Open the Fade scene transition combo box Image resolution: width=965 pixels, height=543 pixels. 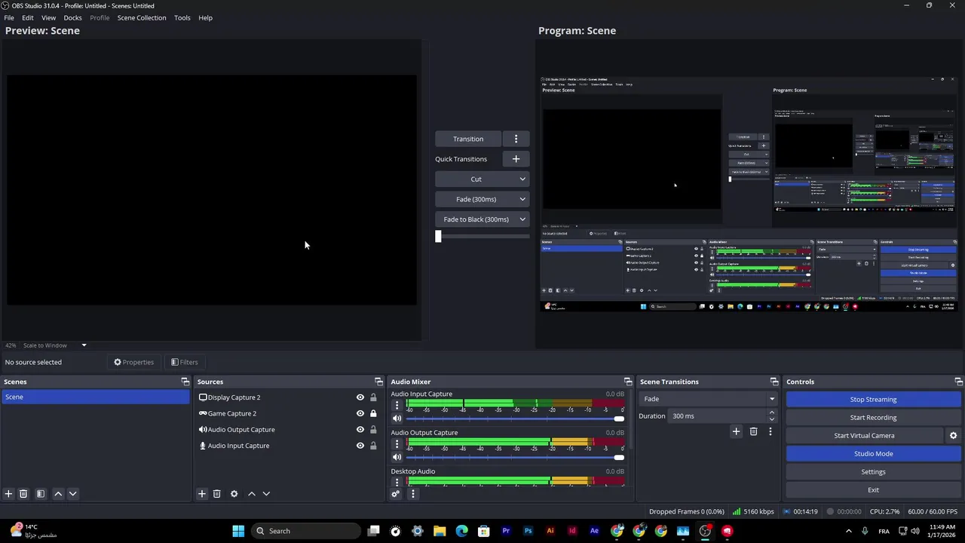pos(707,399)
